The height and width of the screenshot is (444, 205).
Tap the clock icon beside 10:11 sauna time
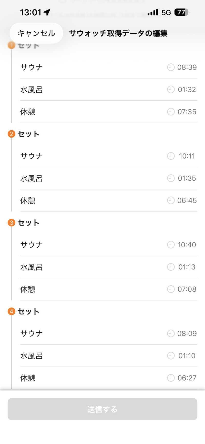click(171, 156)
